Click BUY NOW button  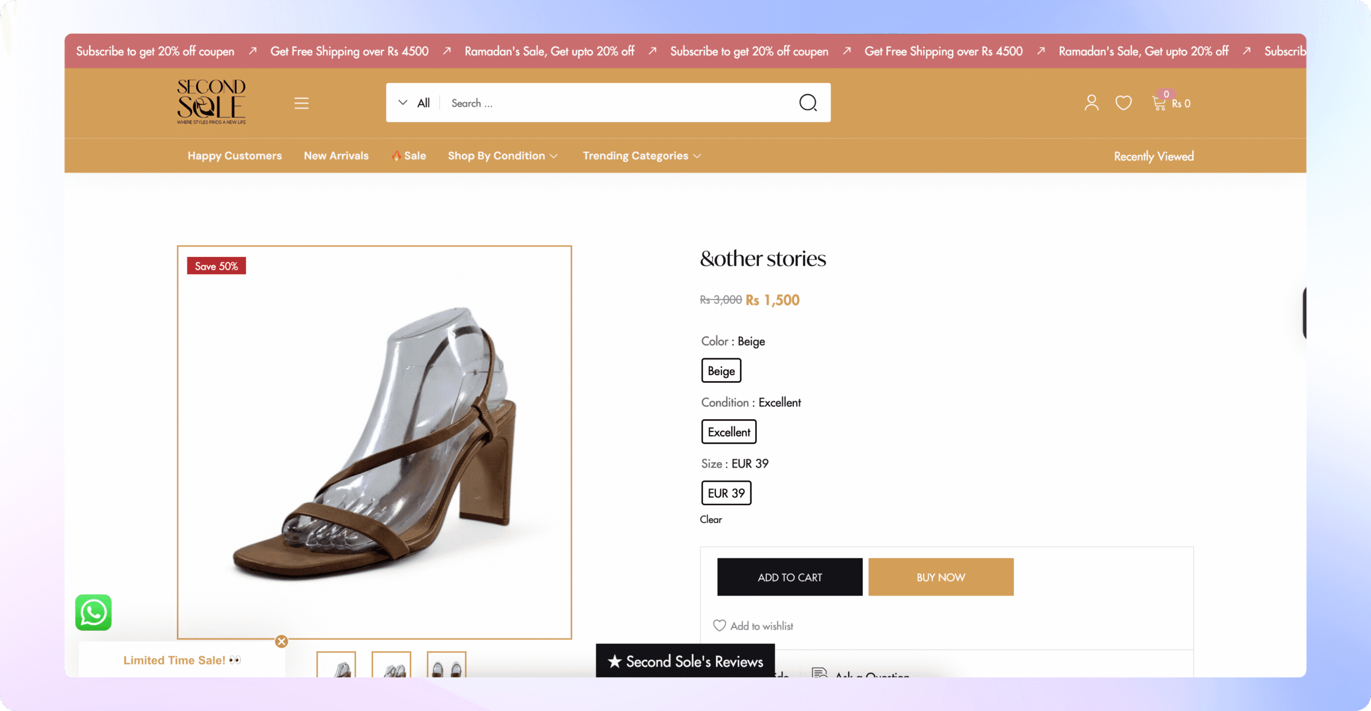[940, 577]
